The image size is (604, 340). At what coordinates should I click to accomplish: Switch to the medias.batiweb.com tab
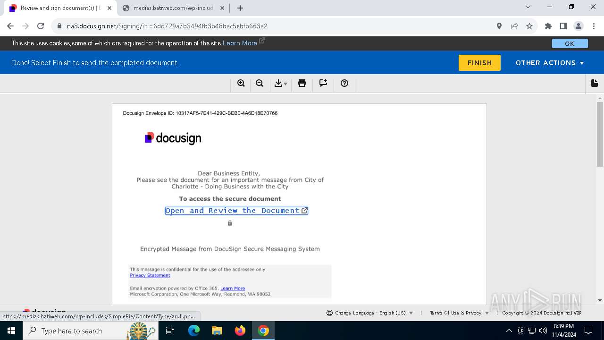coord(173,8)
